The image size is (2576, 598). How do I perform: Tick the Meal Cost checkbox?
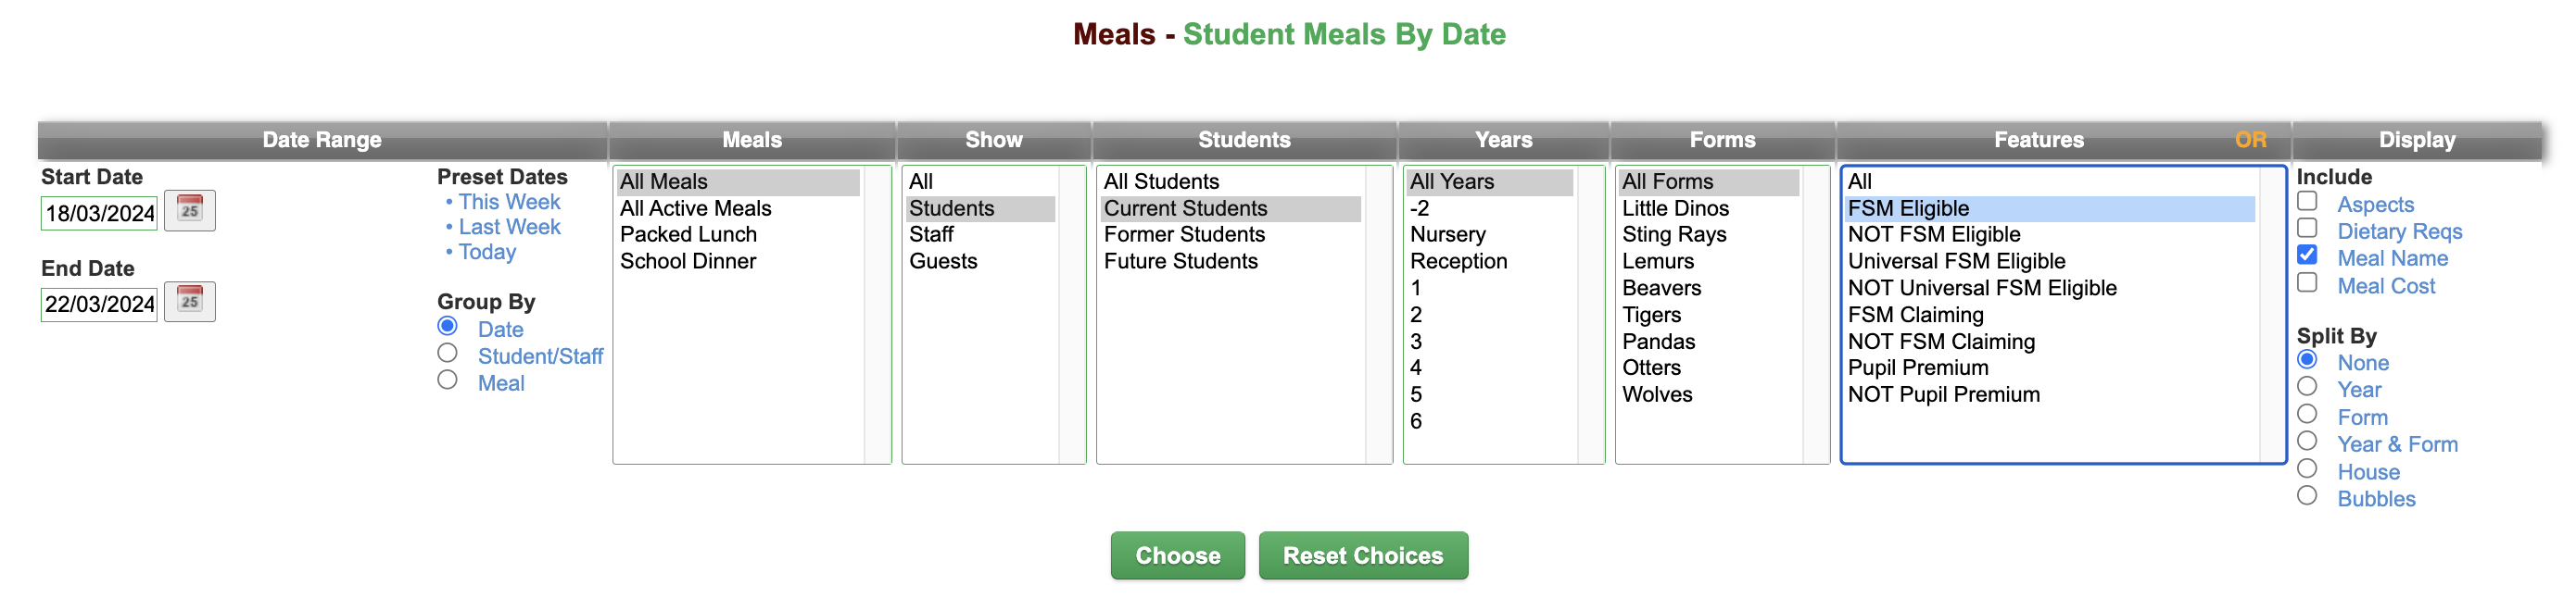click(x=2307, y=282)
